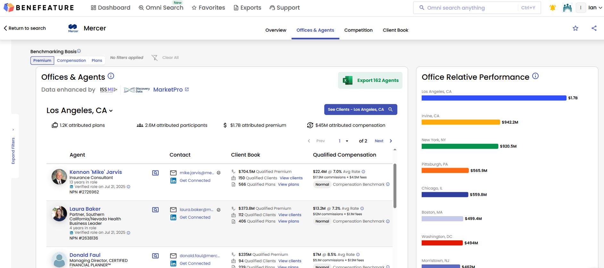604x268 pixels.
Task: Select the Premium benchmarking basis
Action: pos(42,61)
